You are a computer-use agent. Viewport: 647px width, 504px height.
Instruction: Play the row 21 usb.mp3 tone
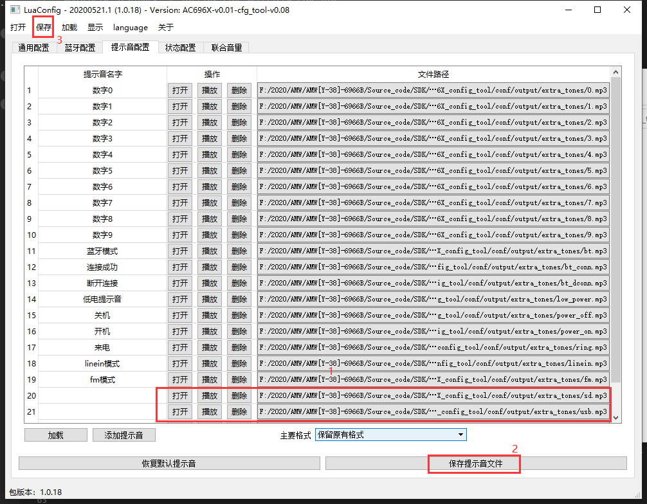pos(210,412)
